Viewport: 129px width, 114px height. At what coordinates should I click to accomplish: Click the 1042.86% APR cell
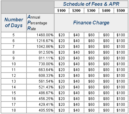click(x=40, y=47)
